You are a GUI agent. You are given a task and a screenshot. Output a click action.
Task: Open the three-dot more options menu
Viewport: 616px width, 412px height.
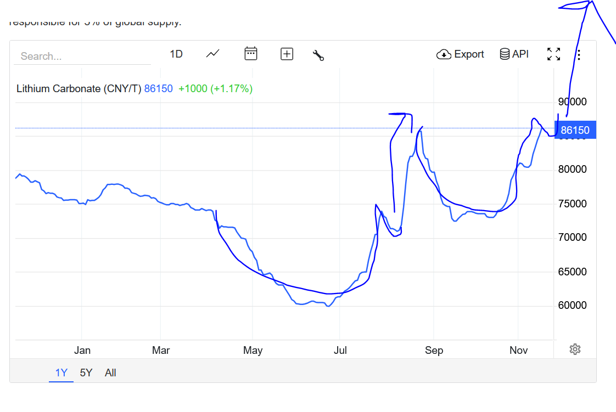click(x=579, y=54)
